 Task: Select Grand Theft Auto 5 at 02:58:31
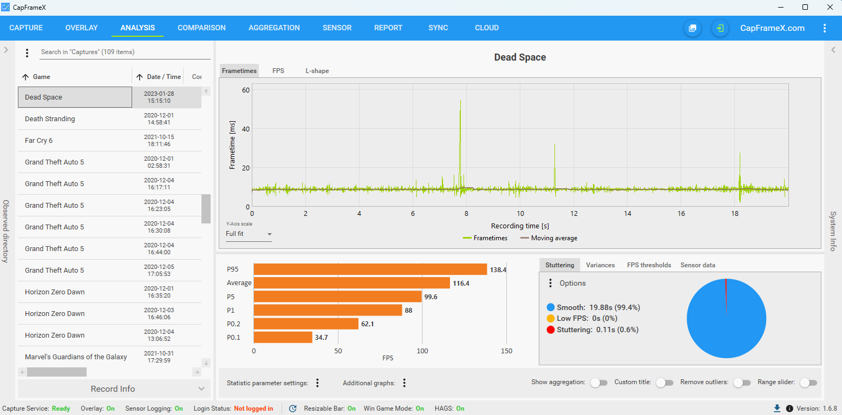pos(109,162)
